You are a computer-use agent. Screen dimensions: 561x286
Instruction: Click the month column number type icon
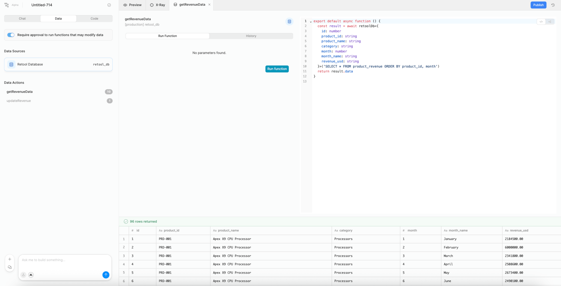coord(404,231)
